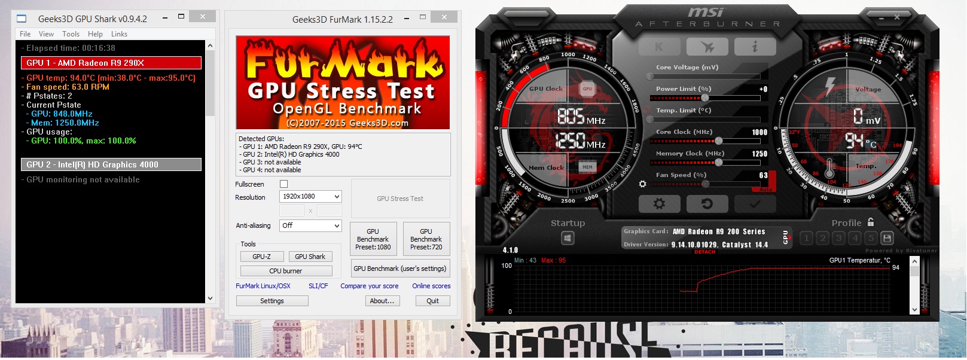Image resolution: width=967 pixels, height=360 pixels.
Task: Adjust the Memory Clock slider handle
Action: point(719,163)
